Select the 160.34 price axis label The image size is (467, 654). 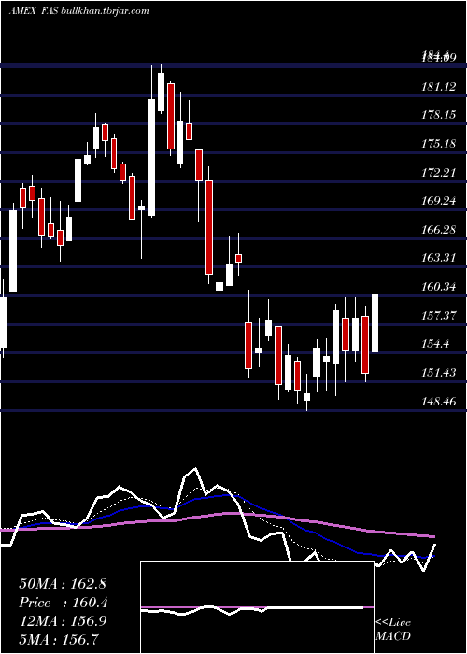pos(439,287)
